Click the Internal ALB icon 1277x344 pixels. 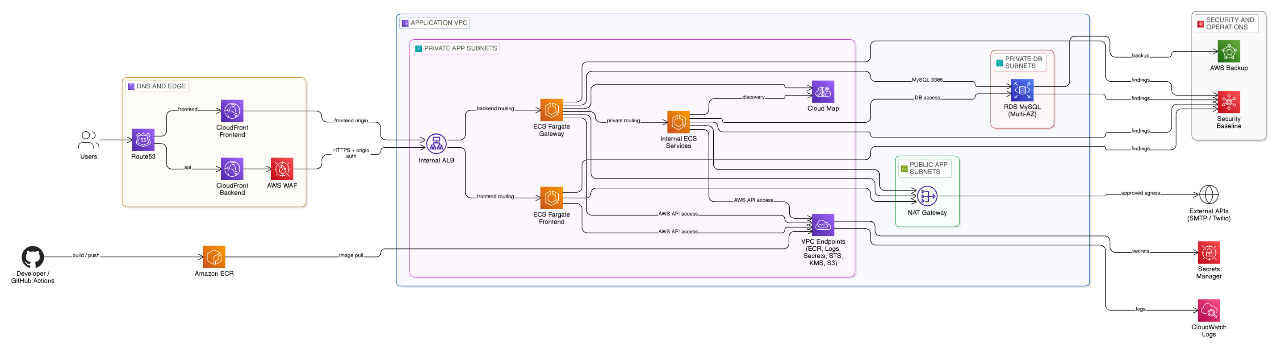(436, 144)
